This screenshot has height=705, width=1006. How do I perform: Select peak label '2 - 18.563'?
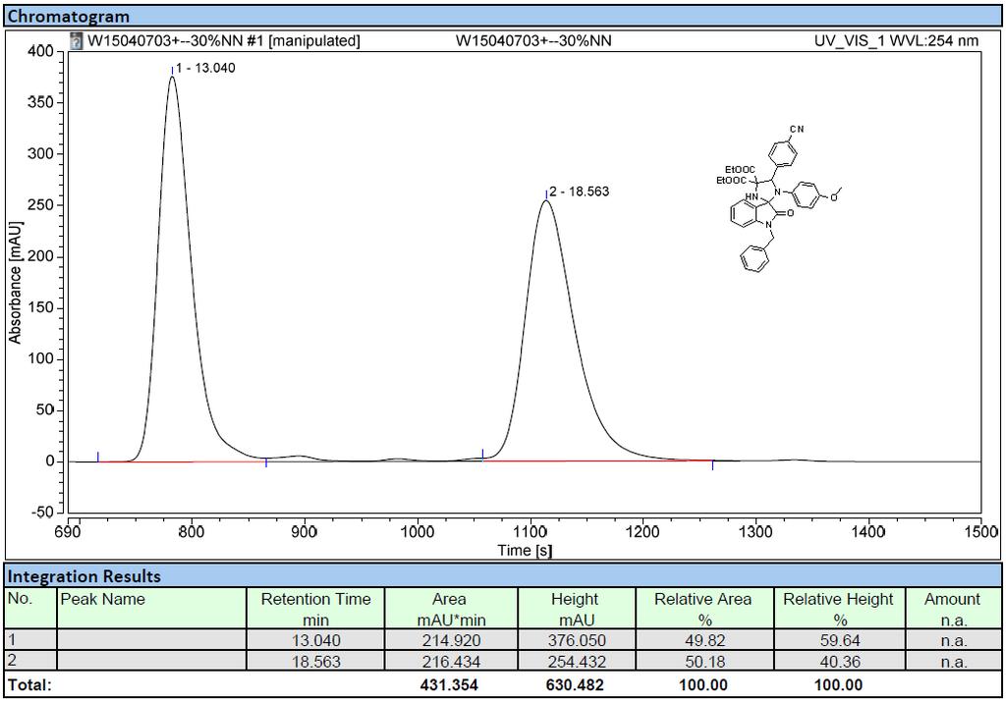click(579, 191)
